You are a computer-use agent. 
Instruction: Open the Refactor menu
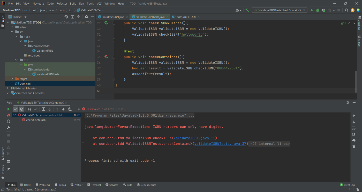click(x=62, y=4)
